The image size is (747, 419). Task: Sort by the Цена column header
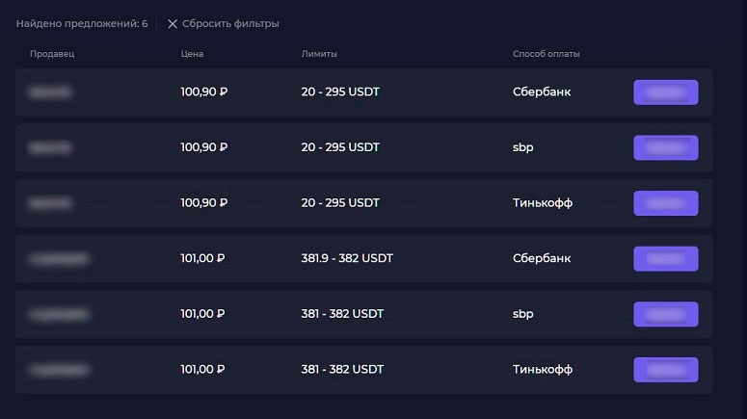(192, 54)
